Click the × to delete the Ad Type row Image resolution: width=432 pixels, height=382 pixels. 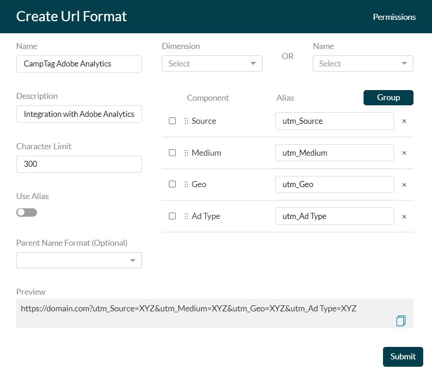coord(404,216)
